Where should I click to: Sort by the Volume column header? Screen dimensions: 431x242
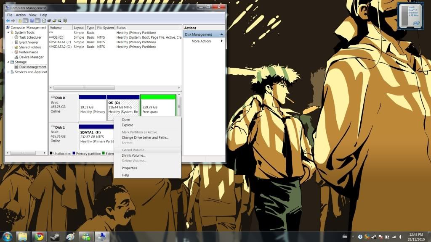click(61, 28)
